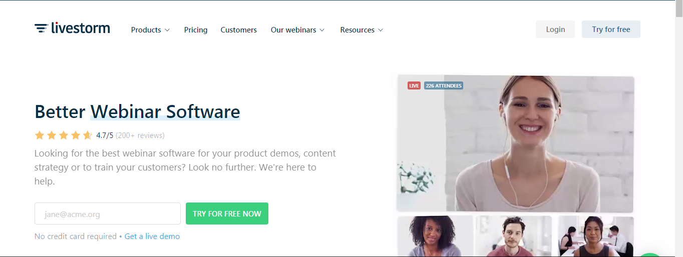The image size is (683, 257).
Task: Click the Login button
Action: (x=555, y=29)
